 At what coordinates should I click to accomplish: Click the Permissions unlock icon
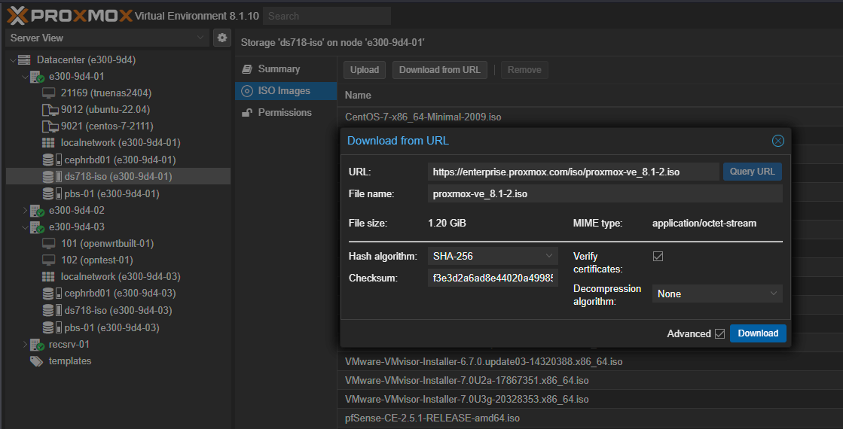coord(247,113)
